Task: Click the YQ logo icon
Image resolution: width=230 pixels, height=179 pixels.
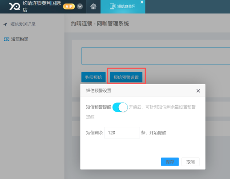Action: (15, 7)
